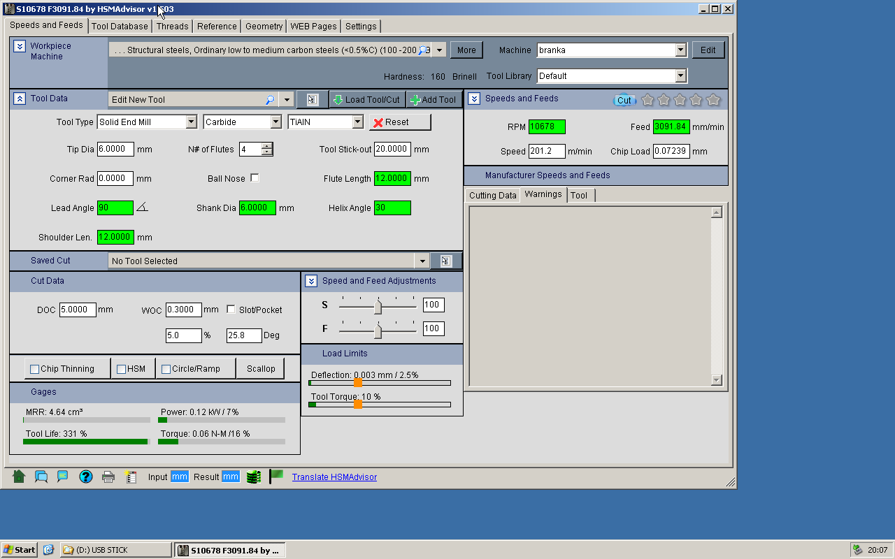
Task: Collapse the Tool Data section
Action: click(20, 99)
